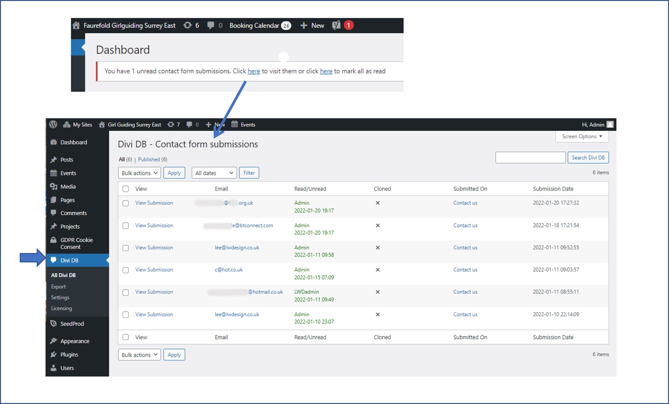Click the home icon beside Faurefold Girlguiding Surrey East
This screenshot has height=404, width=669.
[x=76, y=26]
